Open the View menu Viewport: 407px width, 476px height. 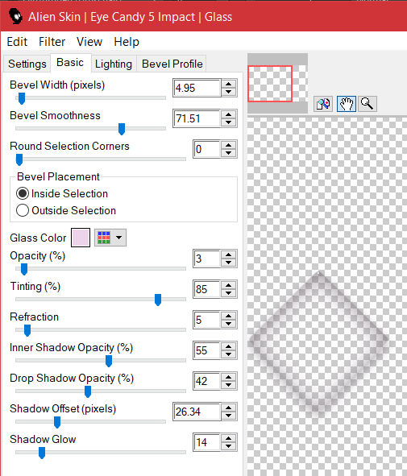tap(89, 42)
